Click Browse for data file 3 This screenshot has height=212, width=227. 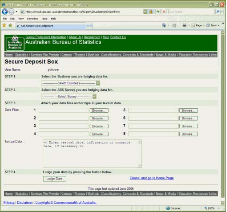99,126
